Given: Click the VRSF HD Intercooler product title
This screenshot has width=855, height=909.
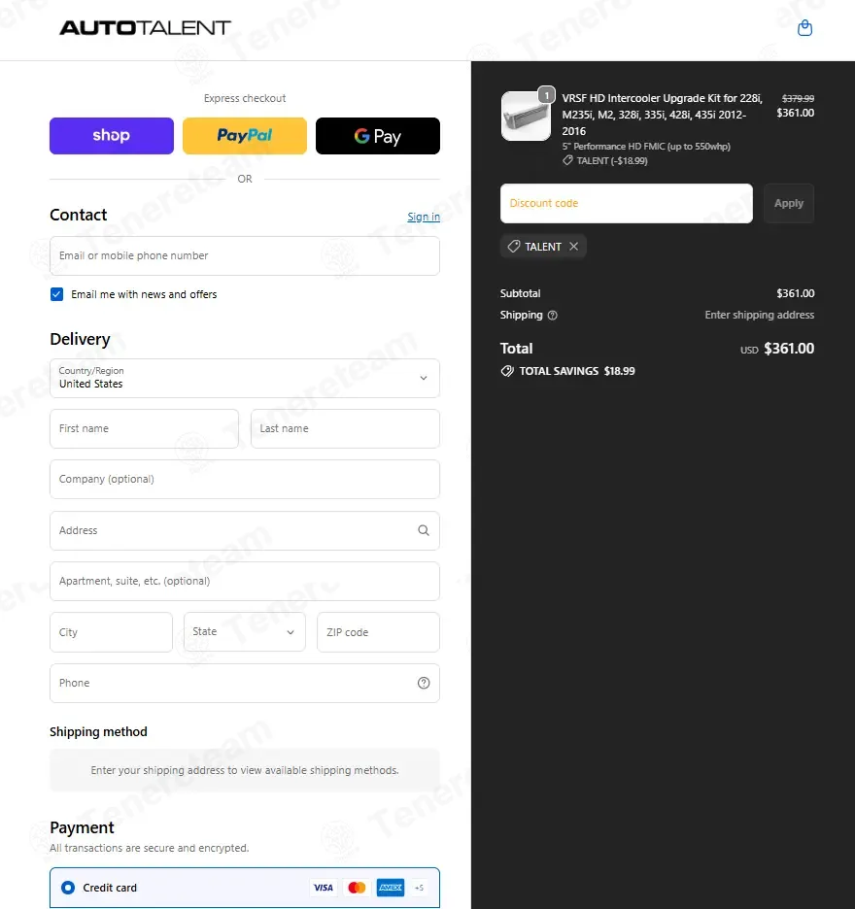Looking at the screenshot, I should coord(662,115).
